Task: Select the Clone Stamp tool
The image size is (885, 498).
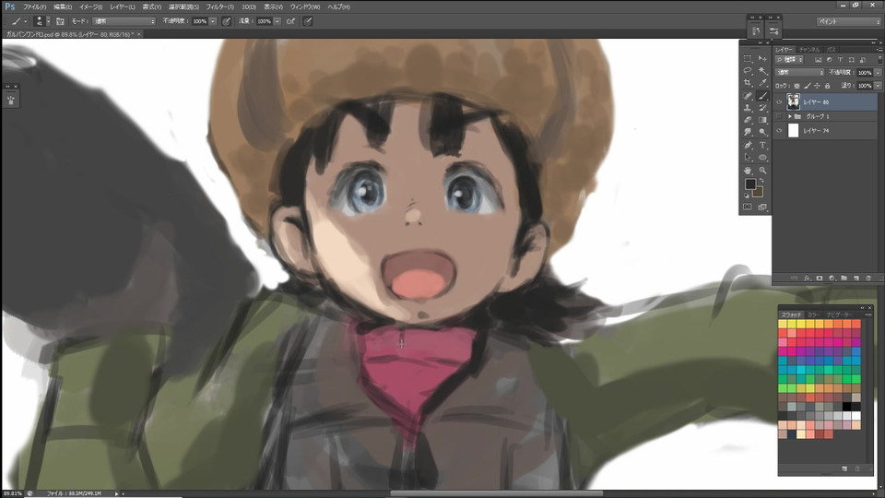Action: pyautogui.click(x=748, y=108)
